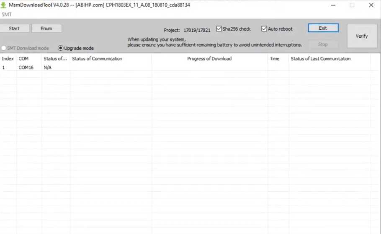Click the Time column header
381x234 pixels.
coord(278,59)
